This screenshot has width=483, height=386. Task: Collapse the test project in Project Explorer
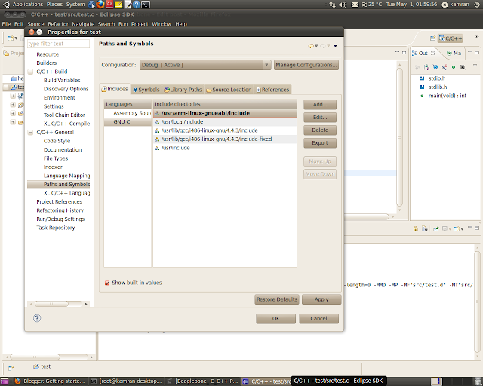point(6,87)
